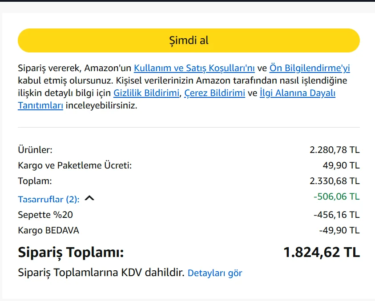
Task: Click the Ürünler amount 2.280,78 TL
Action: (335, 150)
